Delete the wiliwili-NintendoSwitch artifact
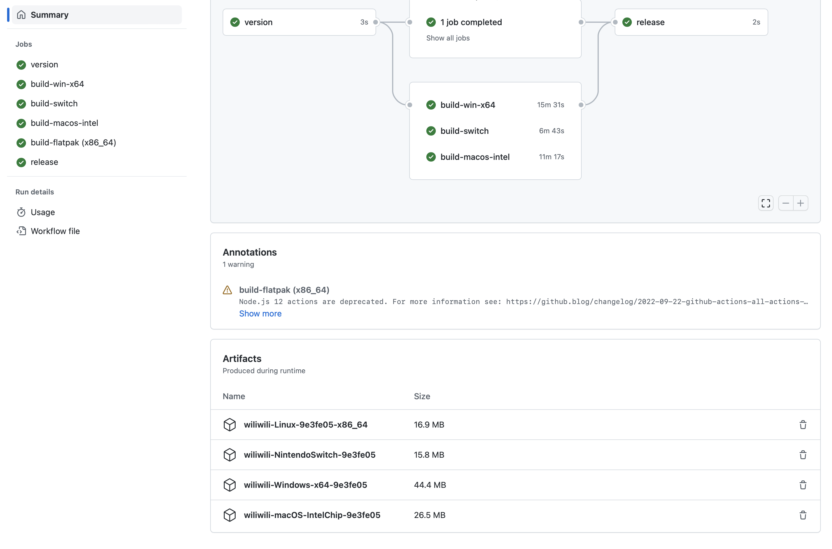 coord(802,455)
